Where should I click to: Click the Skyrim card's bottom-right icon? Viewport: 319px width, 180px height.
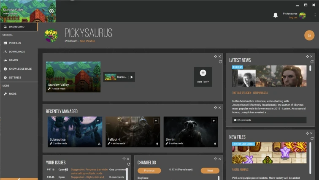tap(215, 144)
